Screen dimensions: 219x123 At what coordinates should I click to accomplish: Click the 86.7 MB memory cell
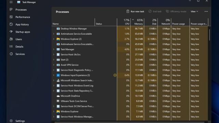point(137,29)
